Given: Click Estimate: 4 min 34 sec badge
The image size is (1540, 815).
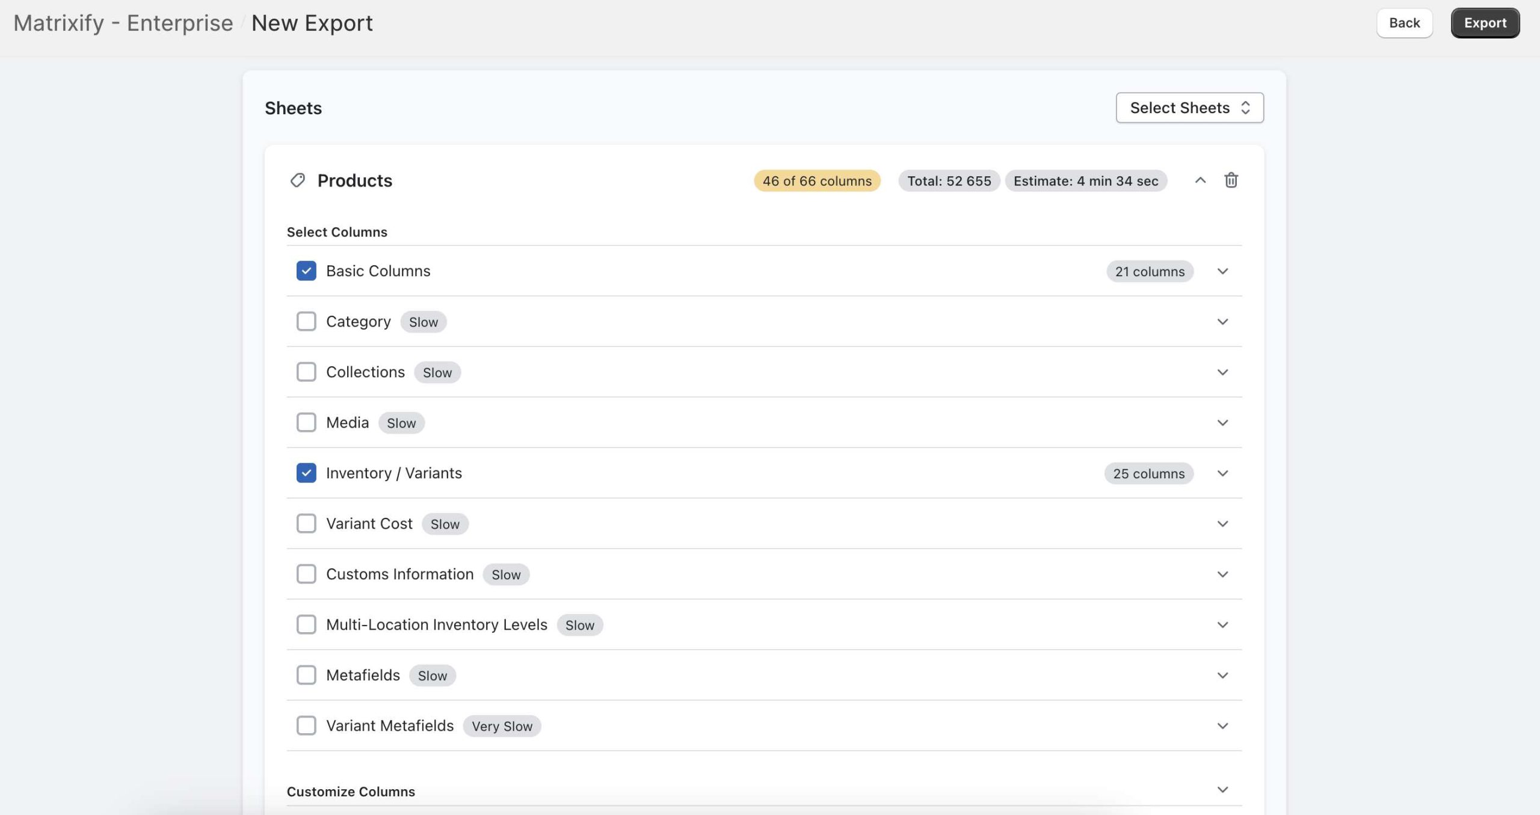Looking at the screenshot, I should tap(1086, 181).
